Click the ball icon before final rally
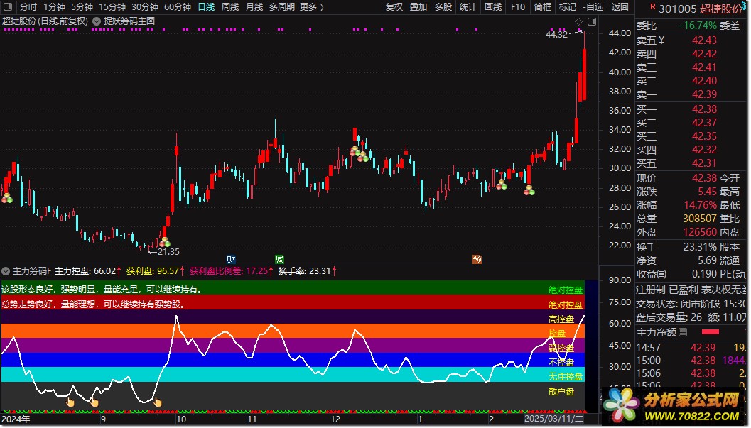 coord(529,190)
